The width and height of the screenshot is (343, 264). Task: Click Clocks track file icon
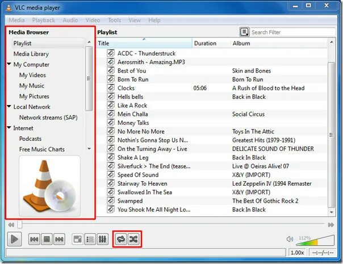pos(111,87)
